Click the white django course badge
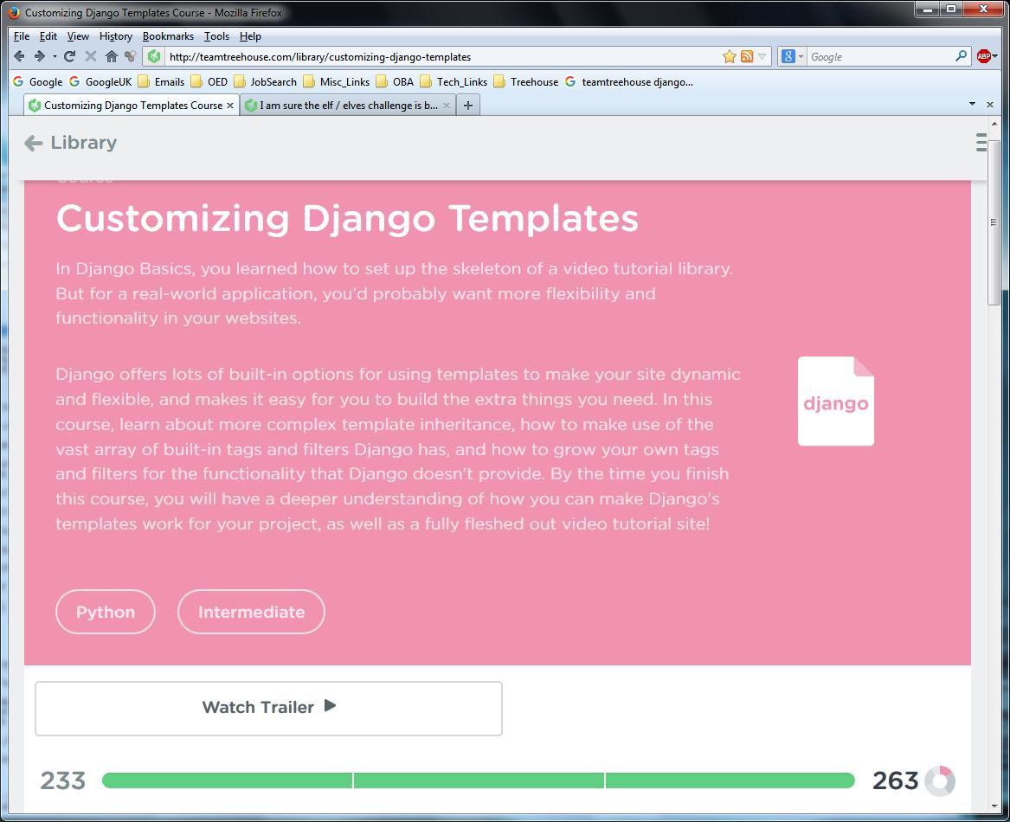 point(835,401)
